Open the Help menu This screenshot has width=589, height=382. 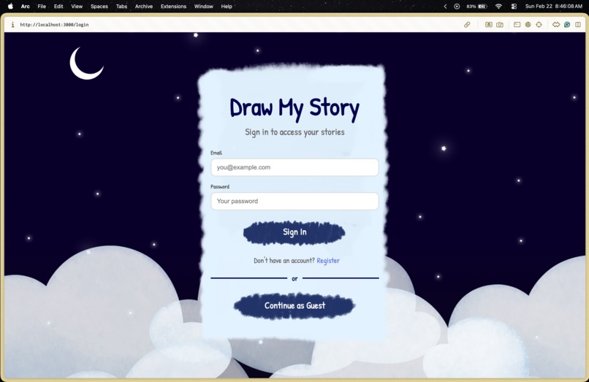[x=226, y=6]
